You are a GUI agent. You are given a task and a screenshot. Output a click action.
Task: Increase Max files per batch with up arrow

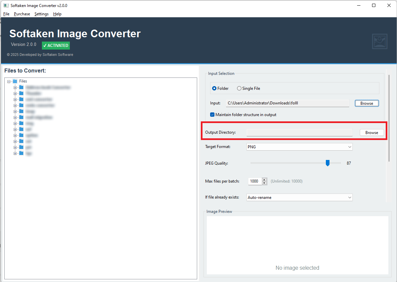[264, 180]
